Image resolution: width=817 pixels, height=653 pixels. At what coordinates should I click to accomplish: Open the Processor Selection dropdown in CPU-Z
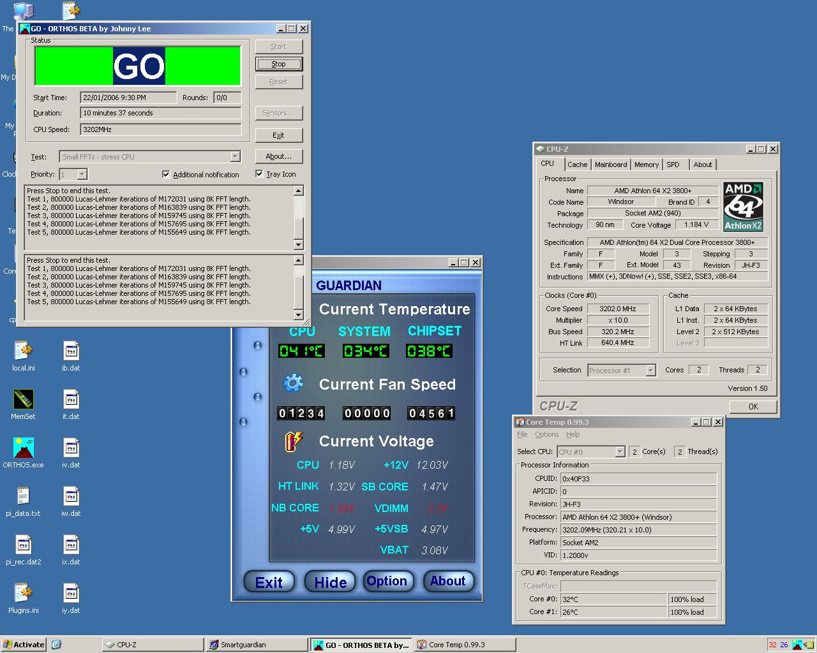(x=650, y=371)
